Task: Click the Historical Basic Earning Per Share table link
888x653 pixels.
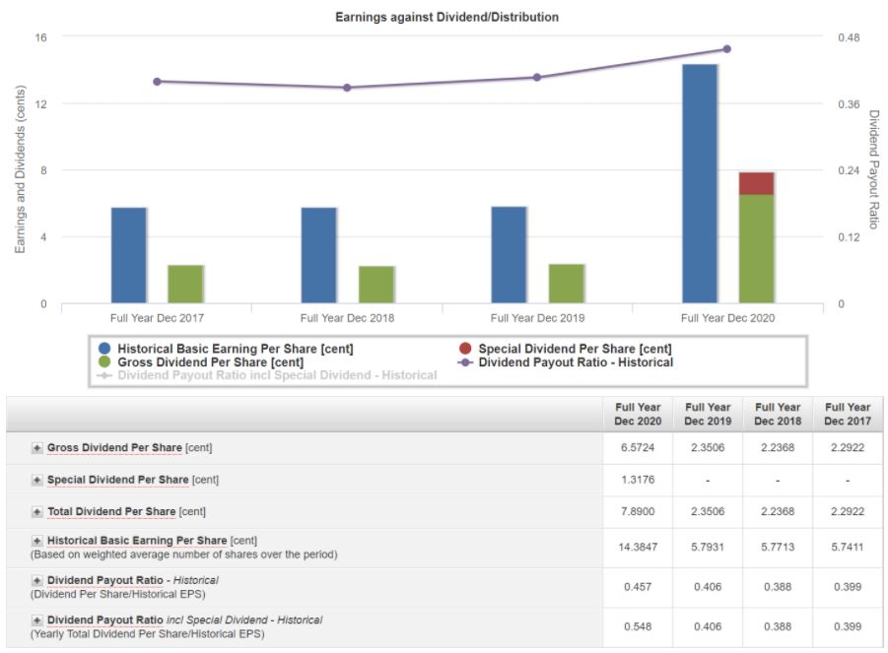Action: pyautogui.click(x=137, y=541)
